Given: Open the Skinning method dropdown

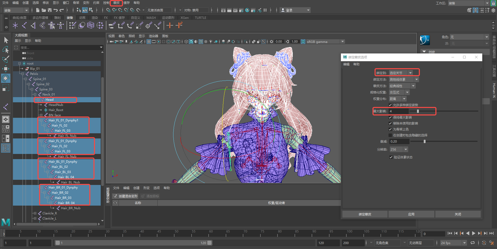Looking at the screenshot, I should [402, 86].
